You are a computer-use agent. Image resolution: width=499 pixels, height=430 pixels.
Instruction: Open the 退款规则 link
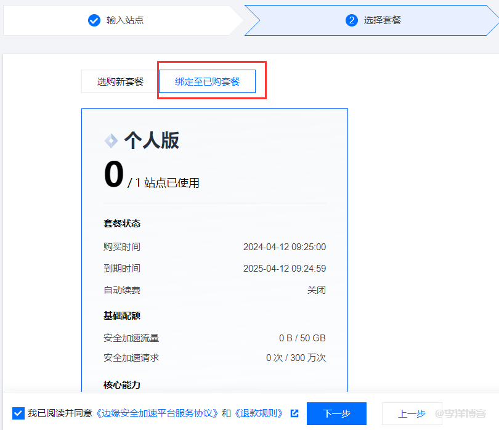click(259, 413)
